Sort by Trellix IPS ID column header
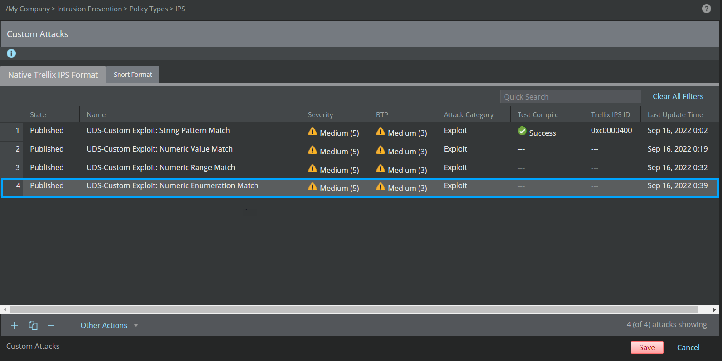Viewport: 722px width, 361px height. tap(612, 115)
